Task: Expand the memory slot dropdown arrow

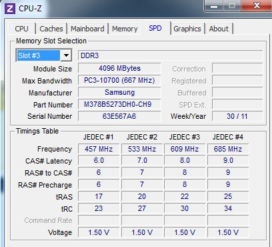Action: coord(66,55)
